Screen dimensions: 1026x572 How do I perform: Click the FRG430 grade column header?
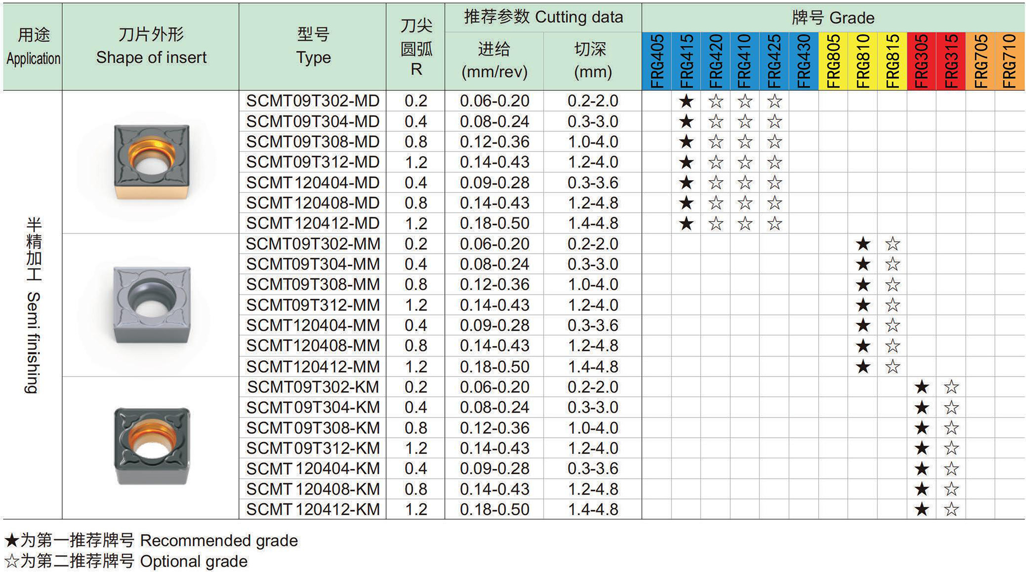click(804, 61)
